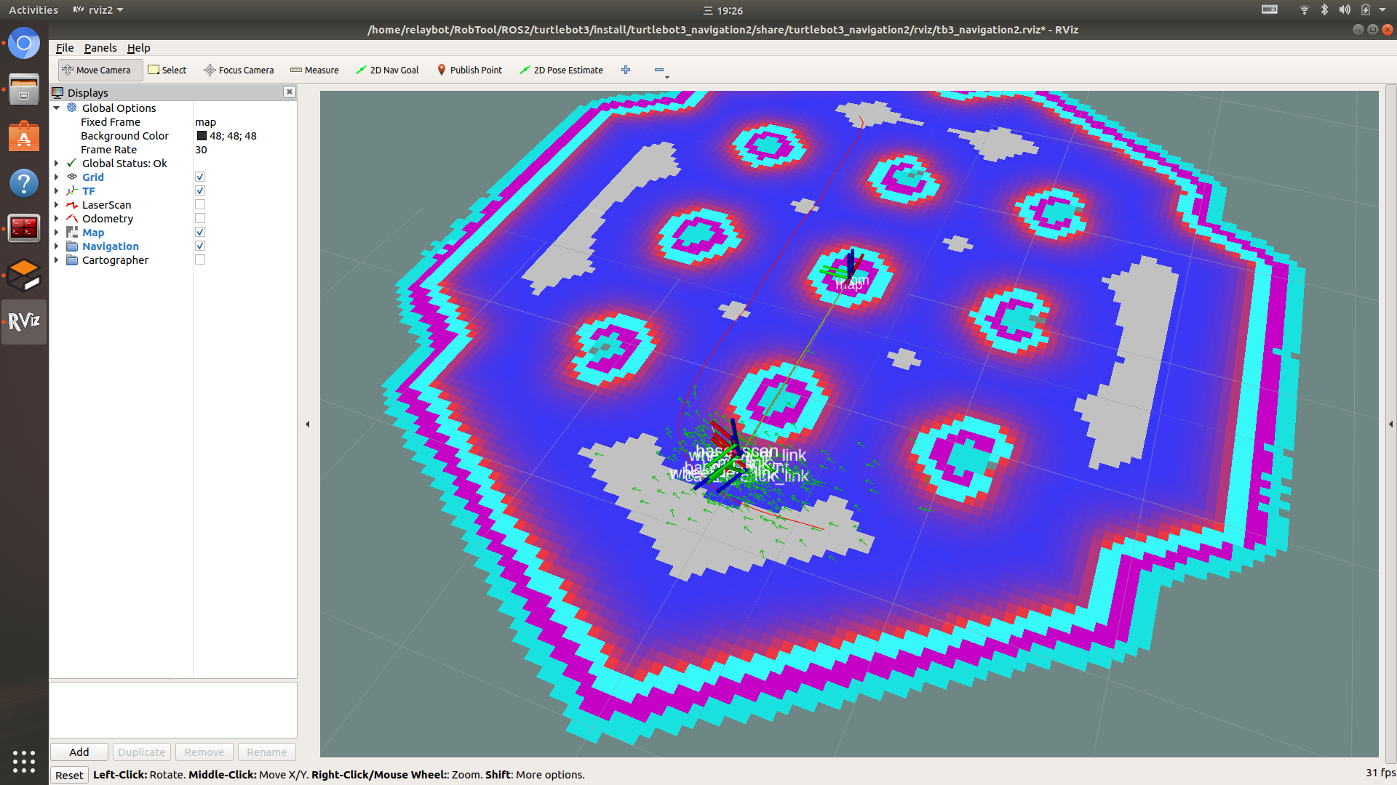Open the Panels menu
Image resolution: width=1397 pixels, height=785 pixels.
tap(100, 48)
